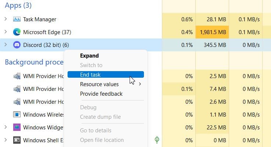
Task: Expand the Task Manager process group
Action: click(x=6, y=19)
